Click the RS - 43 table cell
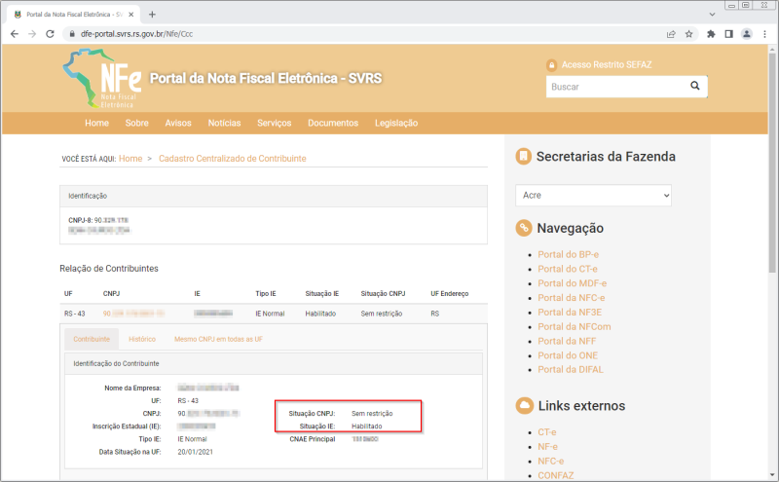This screenshot has height=482, width=779. 75,314
